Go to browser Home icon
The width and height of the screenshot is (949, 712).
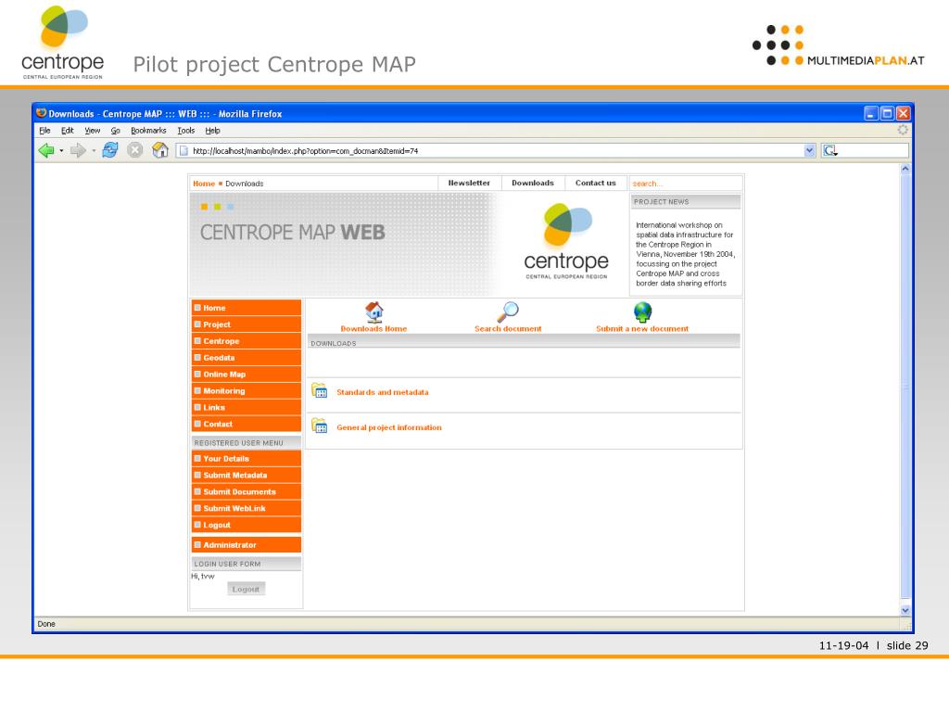point(160,150)
